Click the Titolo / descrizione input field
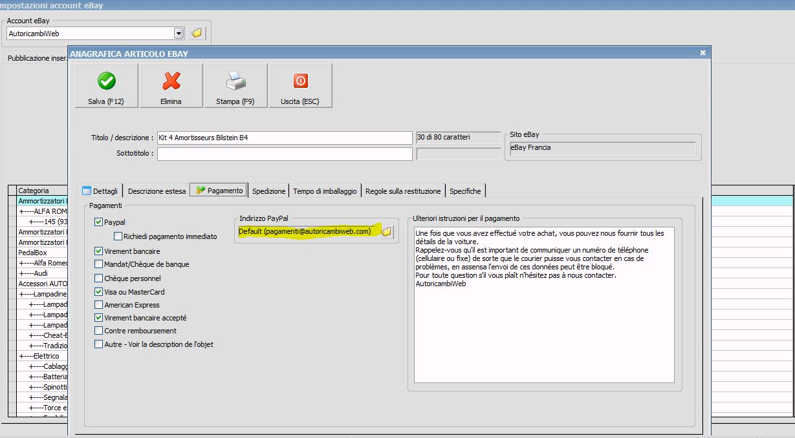795x438 pixels. coord(285,138)
